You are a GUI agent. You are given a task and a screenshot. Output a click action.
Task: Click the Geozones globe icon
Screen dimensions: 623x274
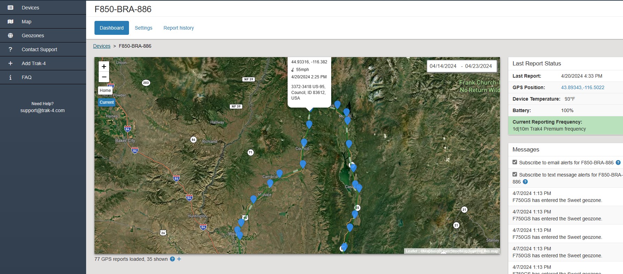point(10,36)
